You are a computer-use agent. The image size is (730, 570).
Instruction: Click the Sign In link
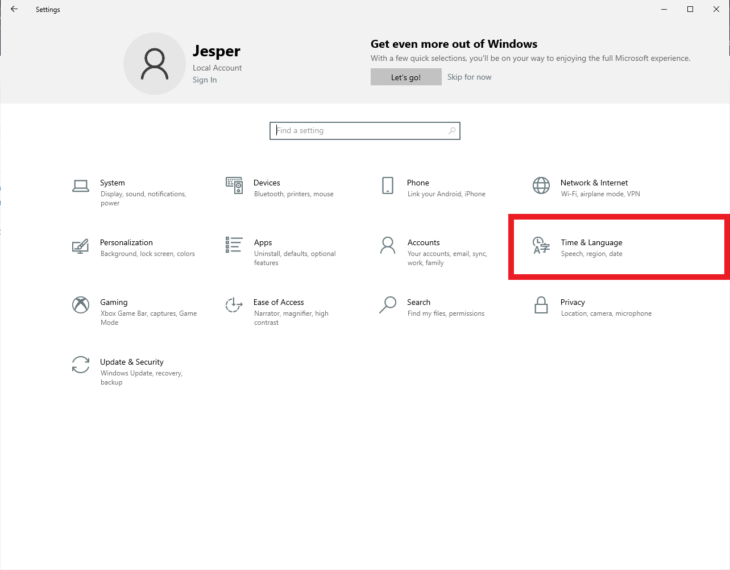pos(205,80)
